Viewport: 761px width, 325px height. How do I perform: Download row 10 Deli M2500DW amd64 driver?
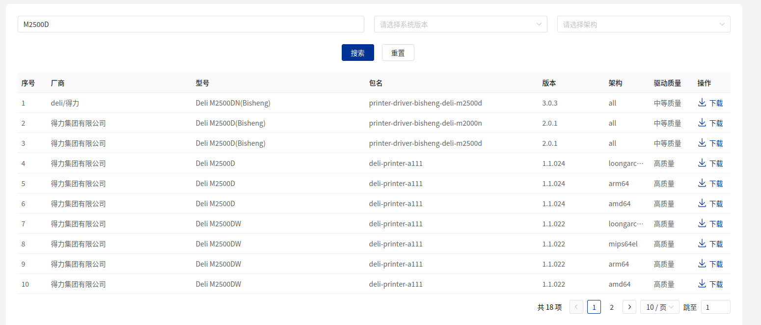point(710,284)
